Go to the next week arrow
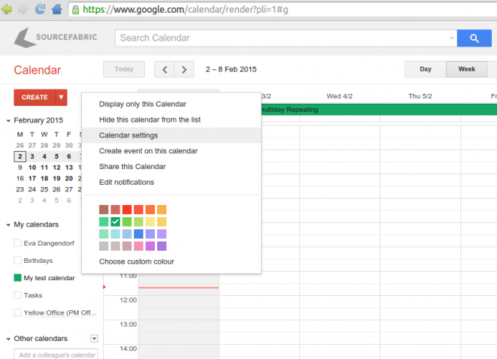 click(x=184, y=69)
